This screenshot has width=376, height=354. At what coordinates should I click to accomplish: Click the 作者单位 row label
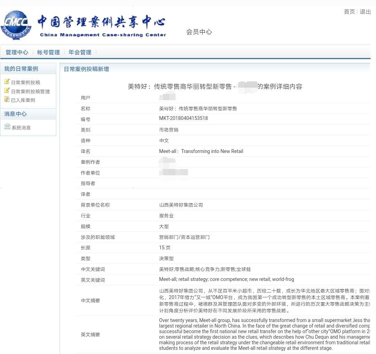coord(91,173)
